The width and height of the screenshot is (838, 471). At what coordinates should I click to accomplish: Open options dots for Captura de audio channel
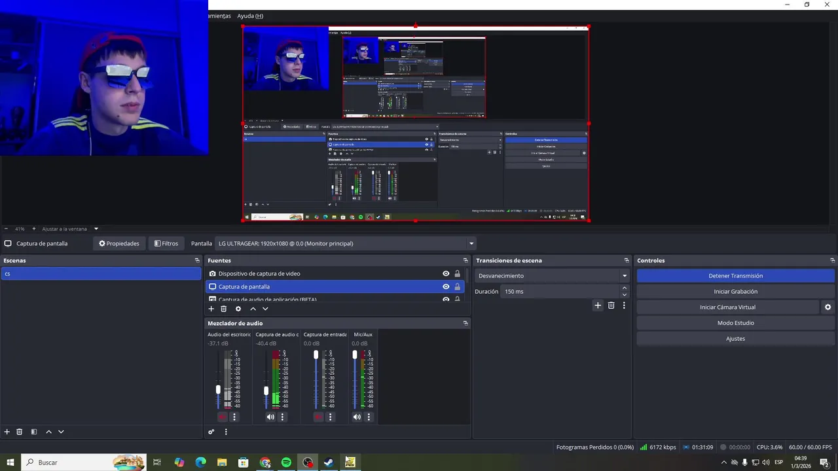coord(283,417)
